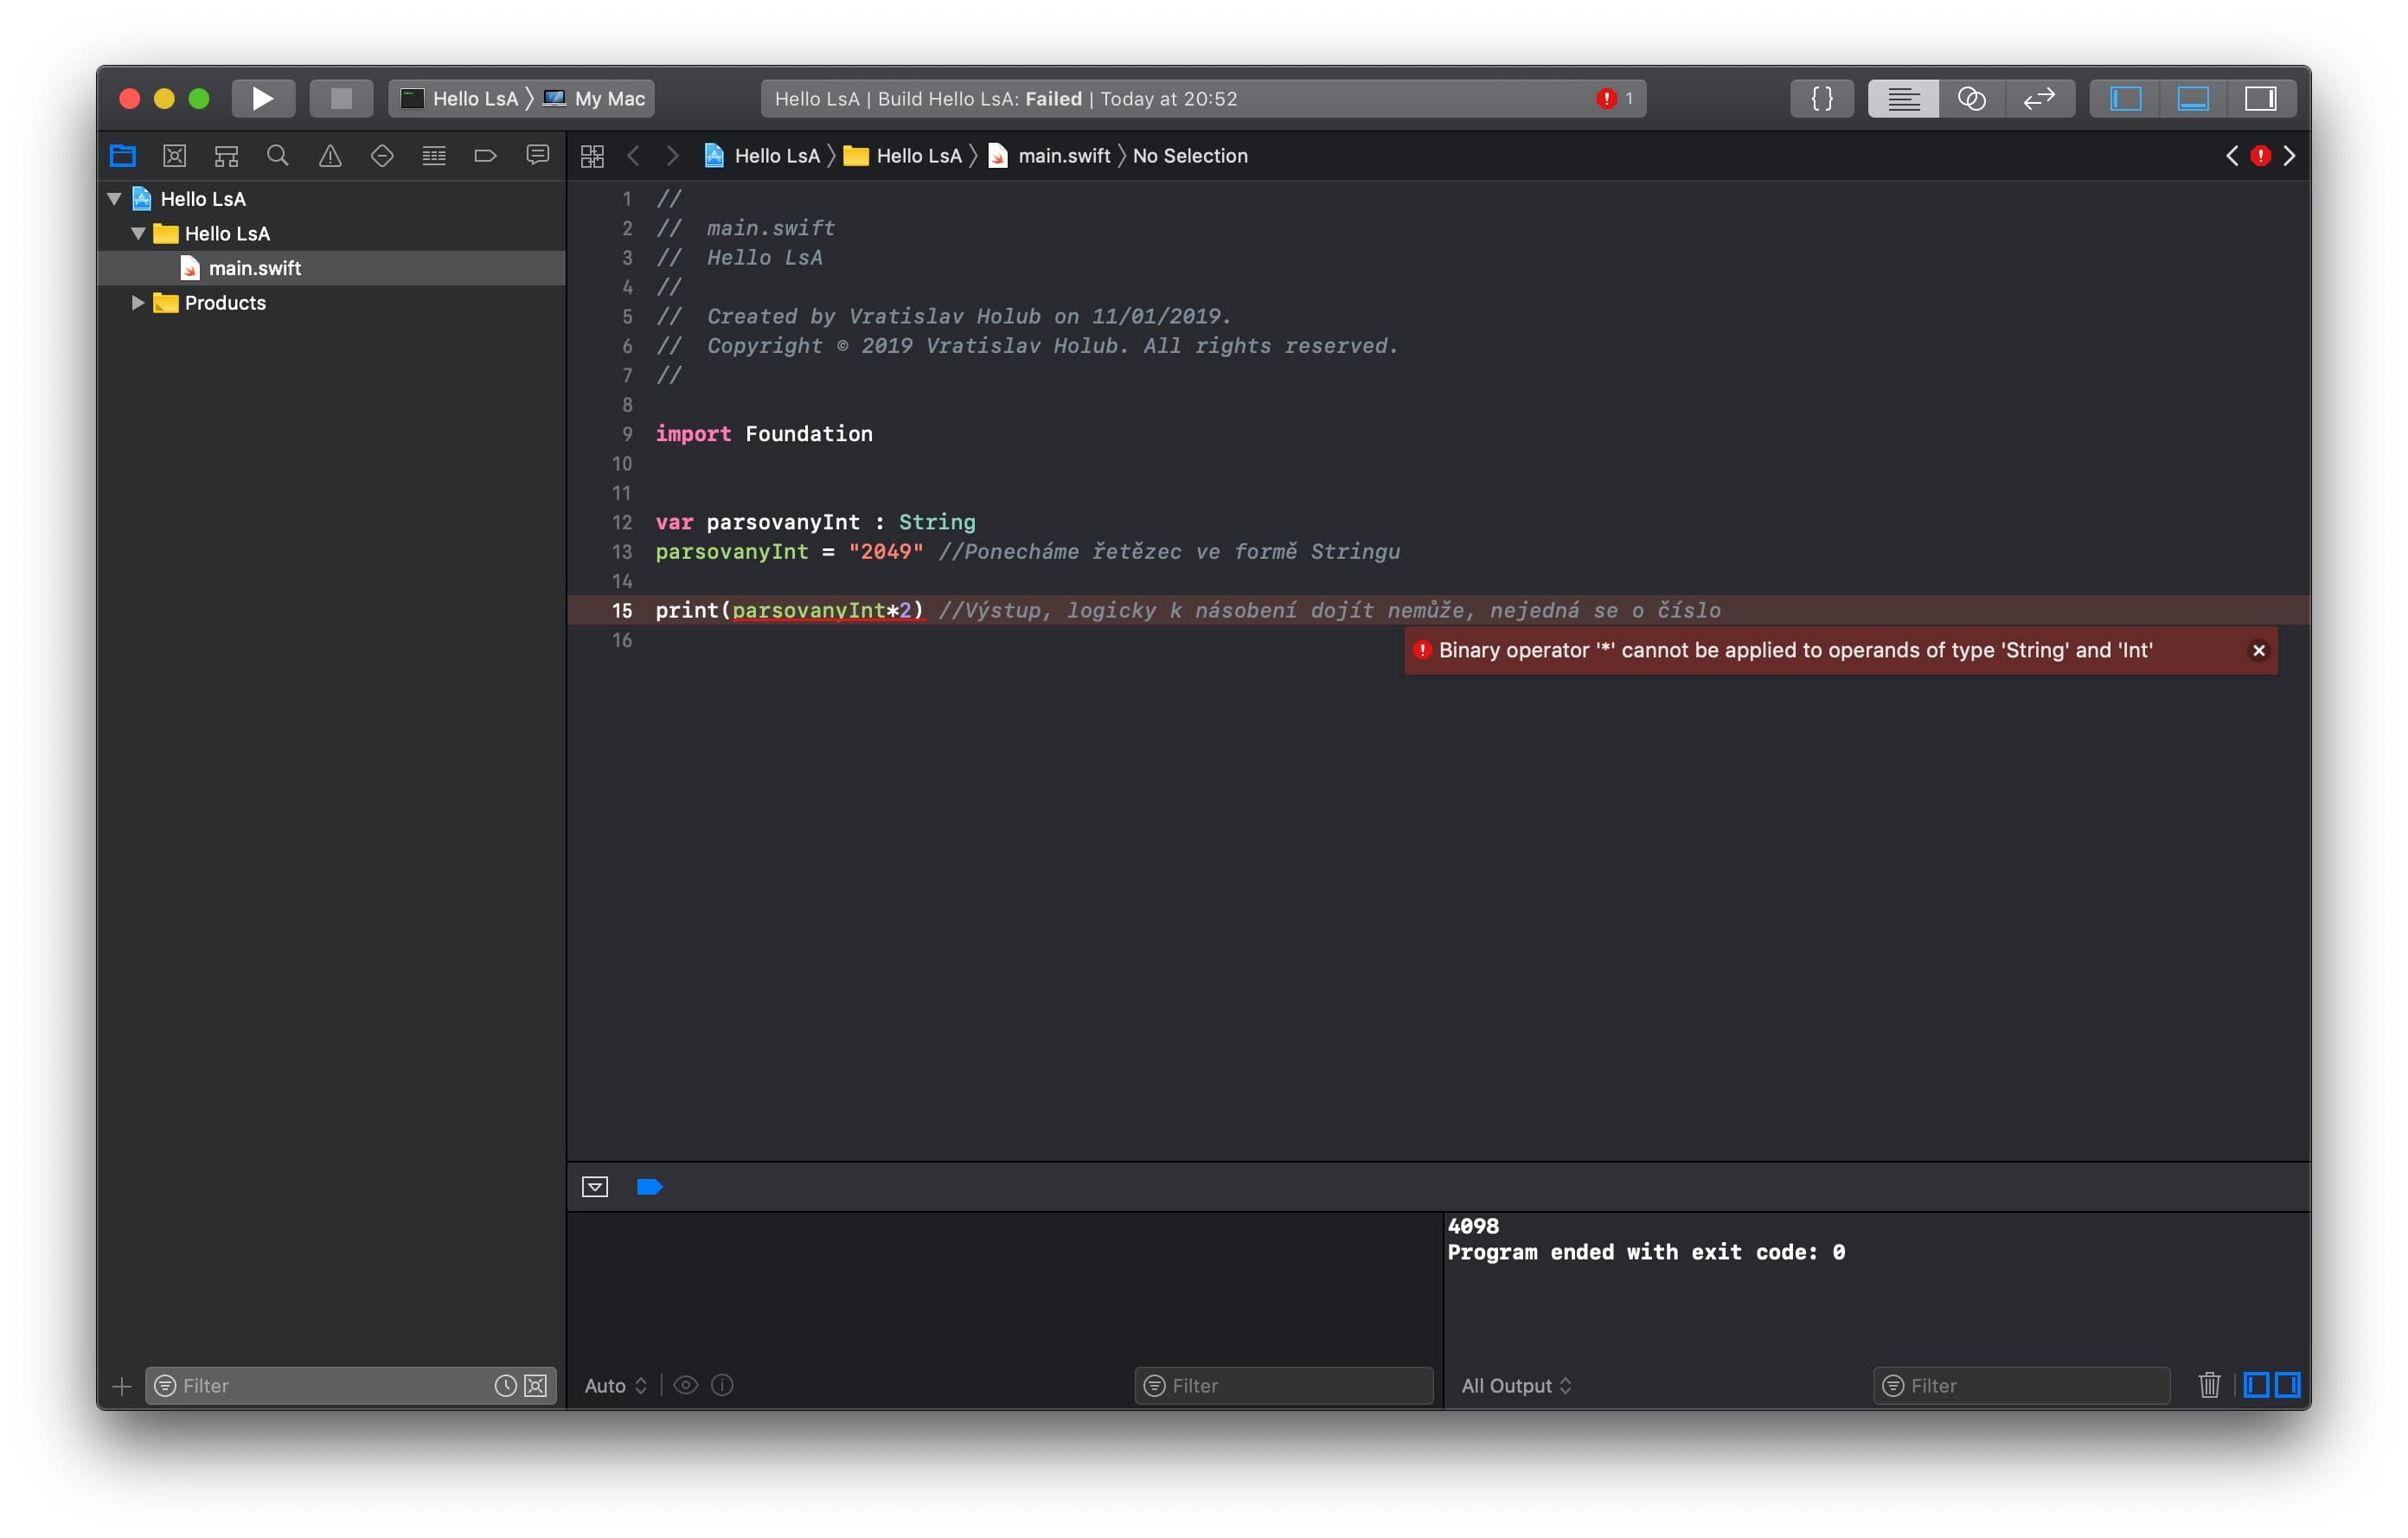Open the Find navigator magnifier icon
The image size is (2408, 1538).
[x=278, y=155]
